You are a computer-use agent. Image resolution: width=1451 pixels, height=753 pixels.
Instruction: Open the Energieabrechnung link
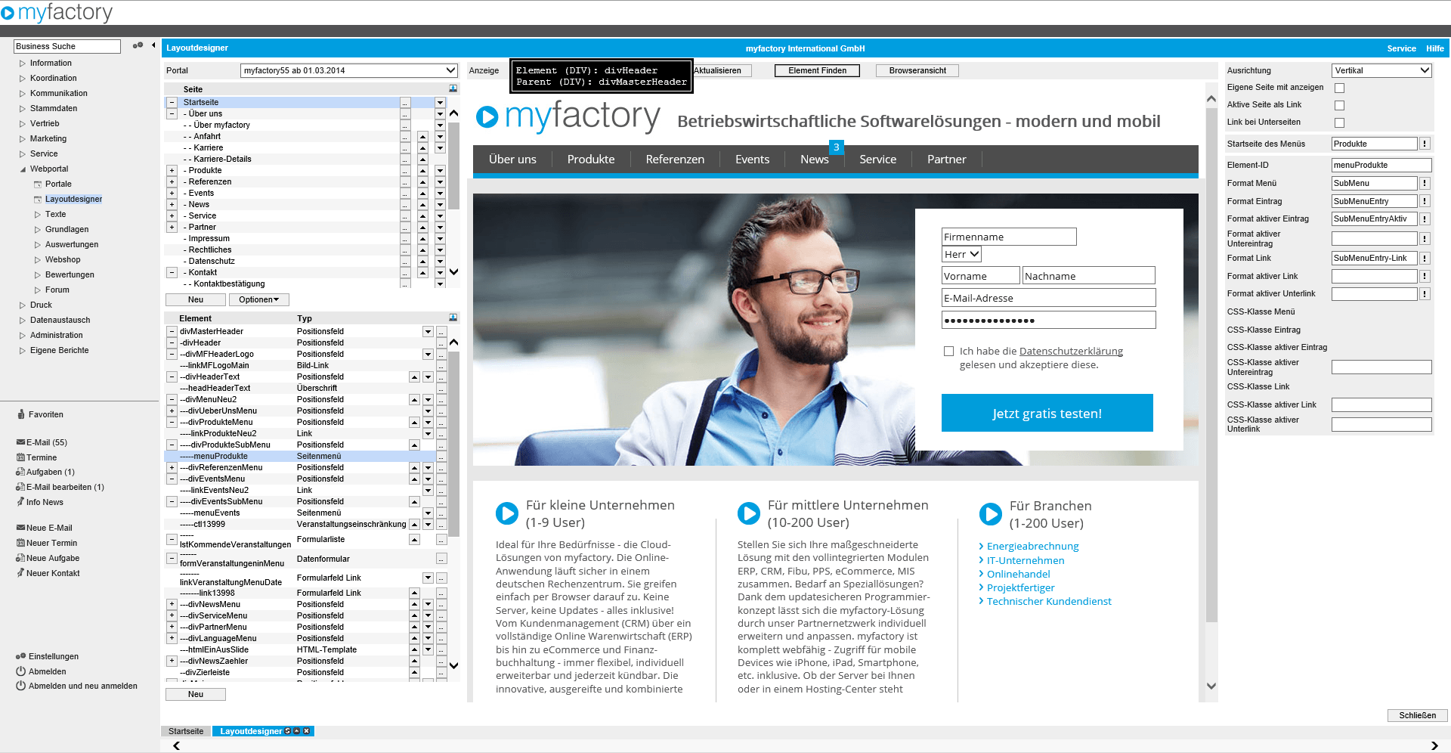pos(1032,546)
